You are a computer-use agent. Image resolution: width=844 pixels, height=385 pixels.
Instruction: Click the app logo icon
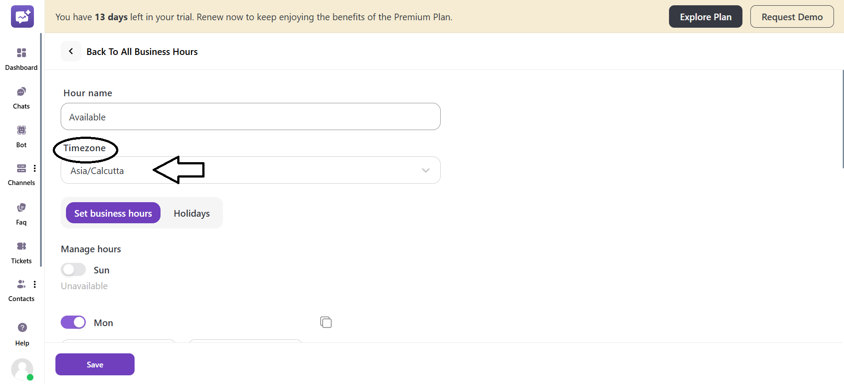[22, 17]
